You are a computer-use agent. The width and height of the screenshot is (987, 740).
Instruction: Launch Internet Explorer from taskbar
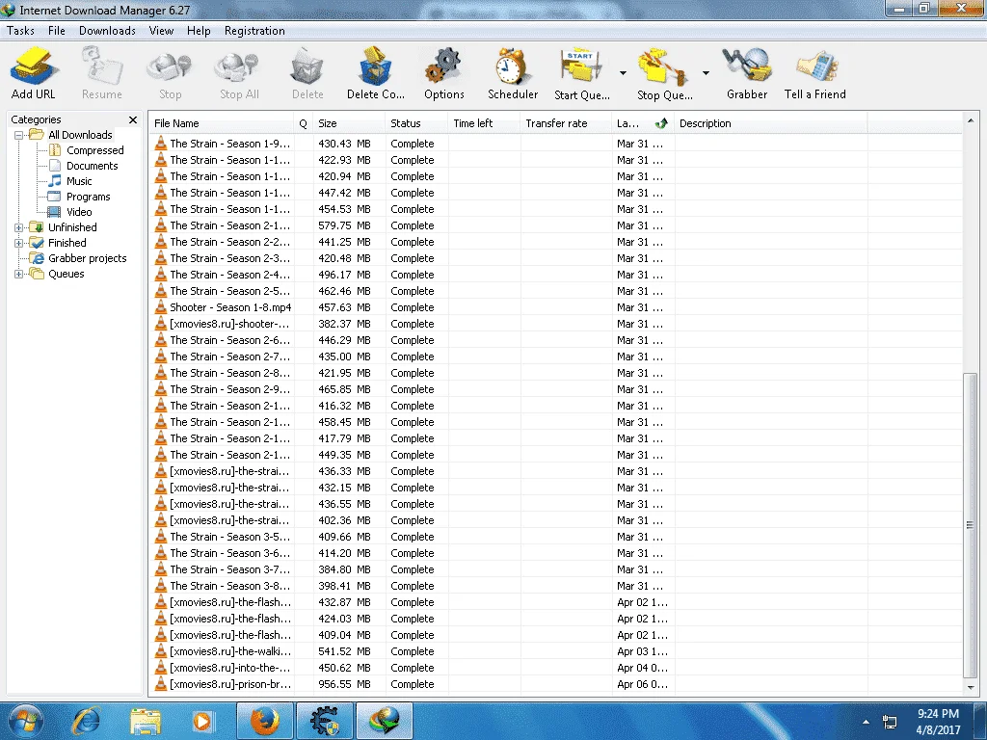pyautogui.click(x=86, y=721)
